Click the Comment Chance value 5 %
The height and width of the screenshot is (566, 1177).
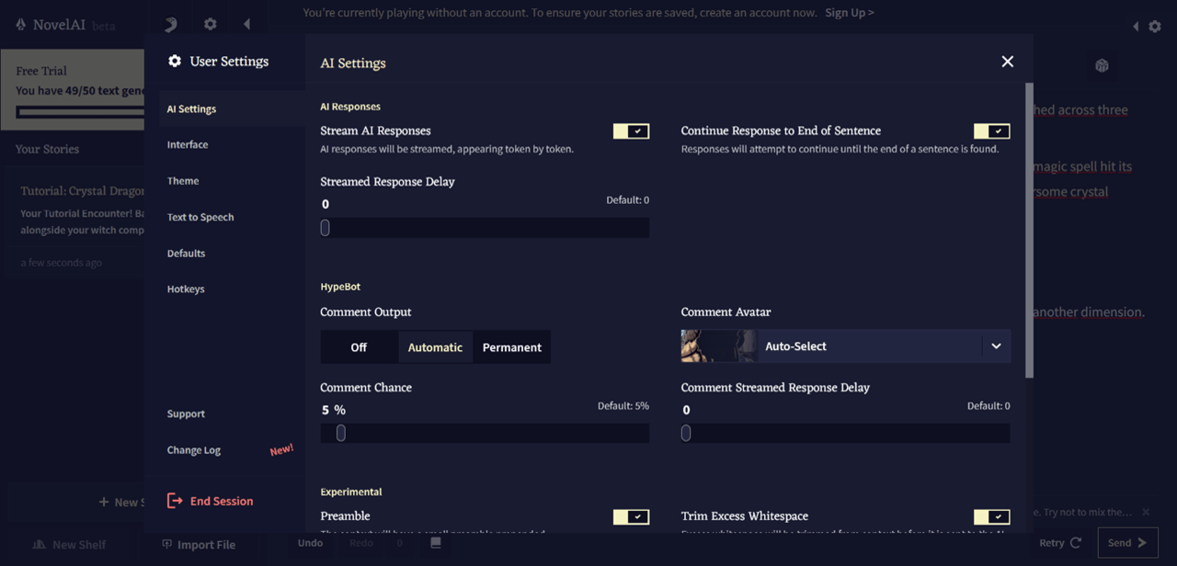334,410
